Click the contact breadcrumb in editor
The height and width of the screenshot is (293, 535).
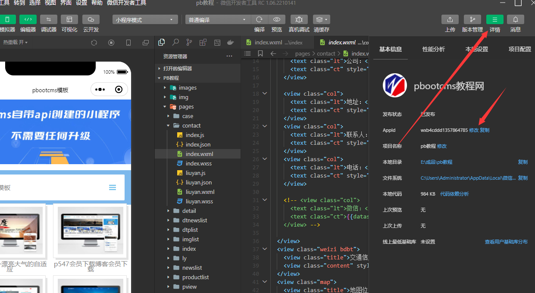click(326, 53)
